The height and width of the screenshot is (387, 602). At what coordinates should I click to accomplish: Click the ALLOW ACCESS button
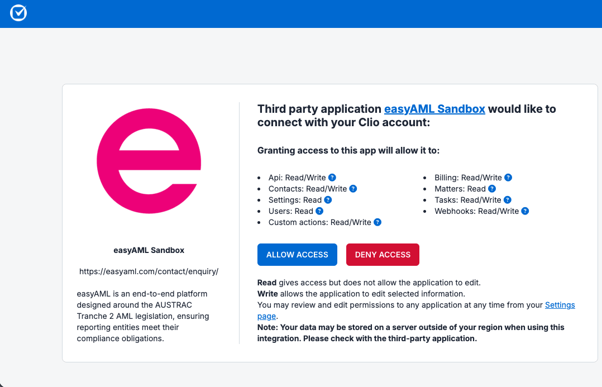[297, 255]
